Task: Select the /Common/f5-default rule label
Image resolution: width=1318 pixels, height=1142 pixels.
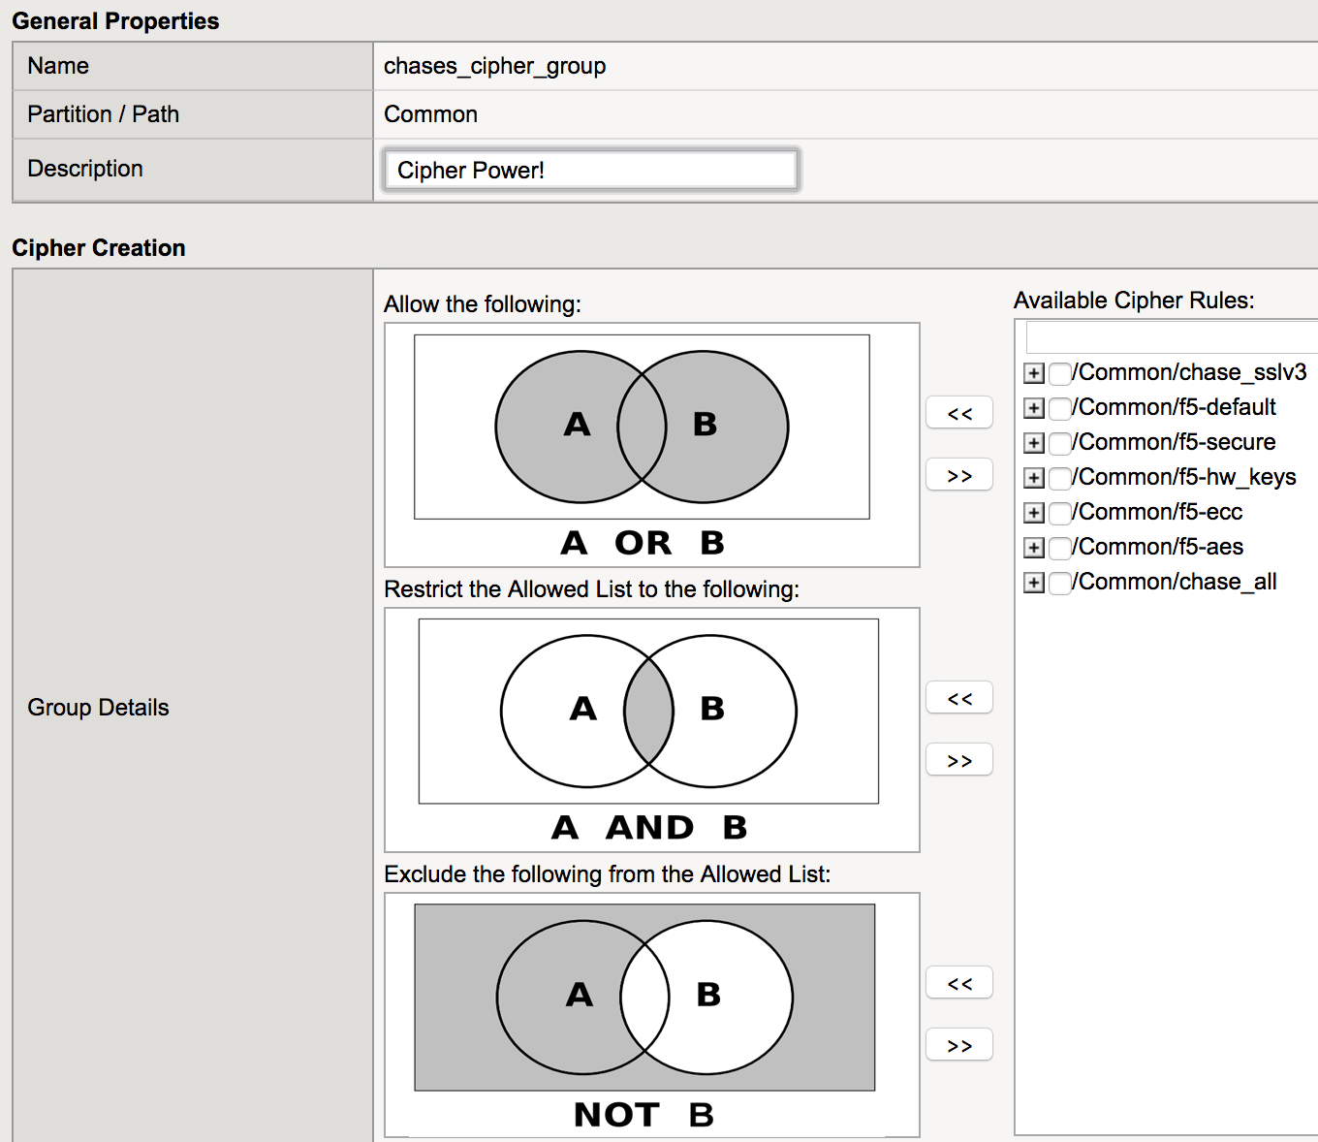Action: 1177,407
